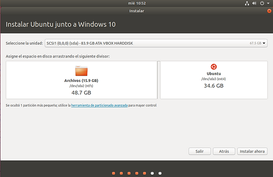Open the volume speaker icon in top bar

pos(254,3)
